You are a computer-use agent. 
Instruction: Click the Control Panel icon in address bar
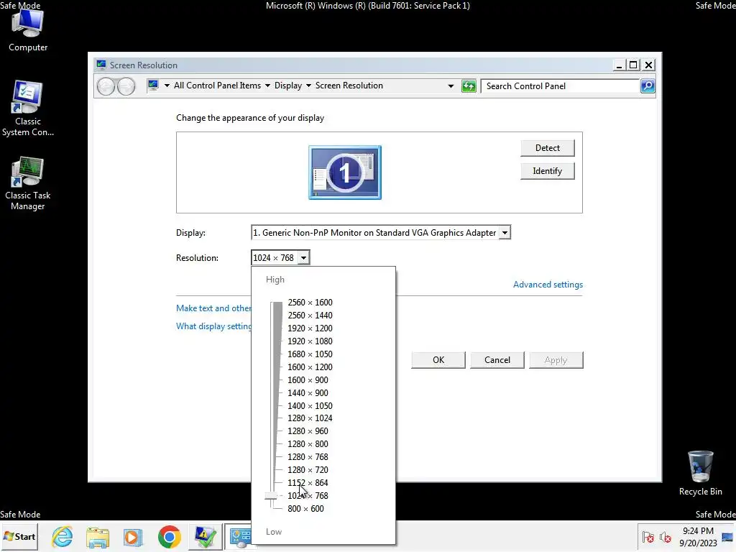(153, 86)
